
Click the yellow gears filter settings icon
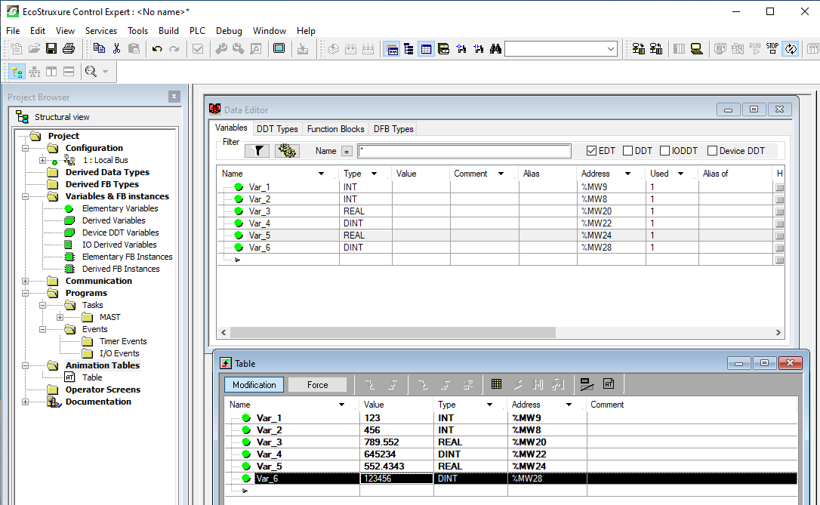tap(287, 150)
